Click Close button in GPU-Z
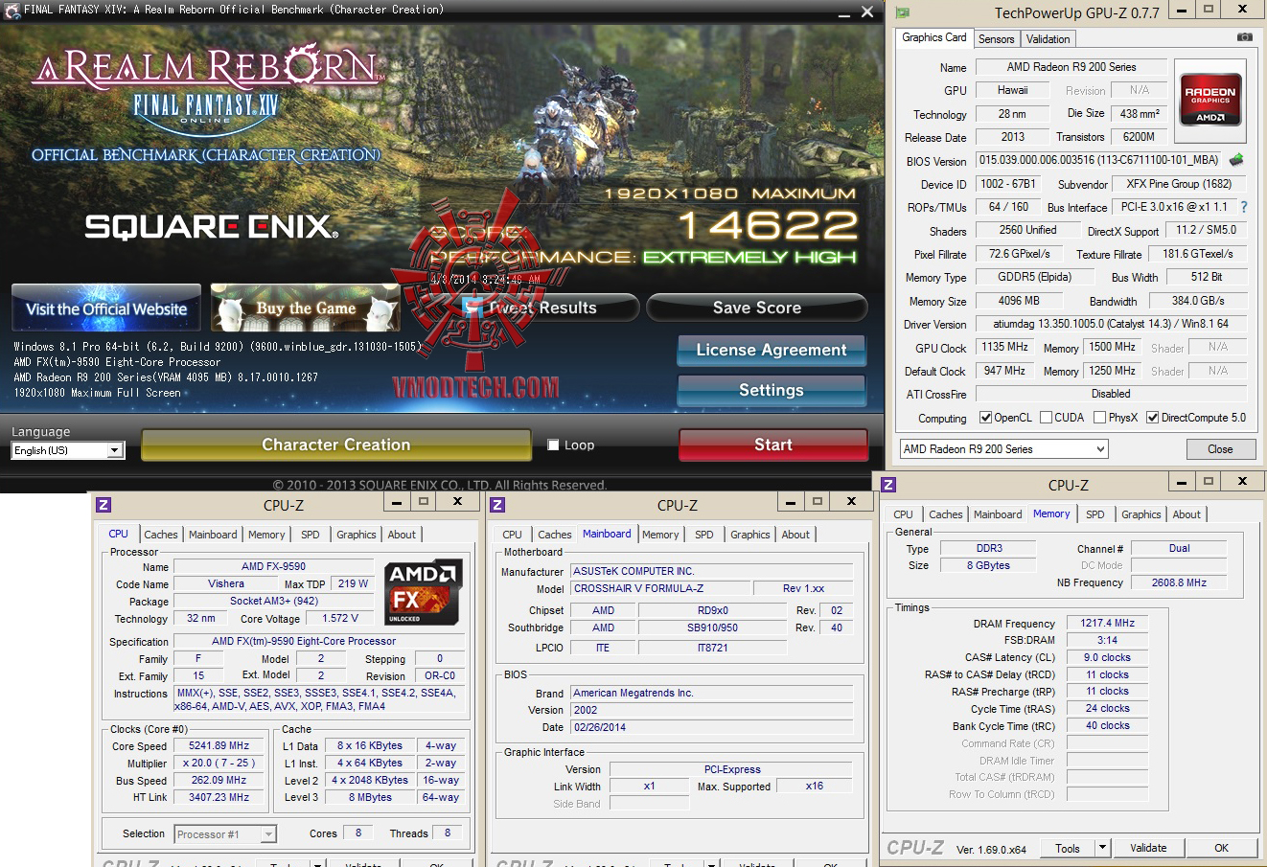 (x=1220, y=448)
